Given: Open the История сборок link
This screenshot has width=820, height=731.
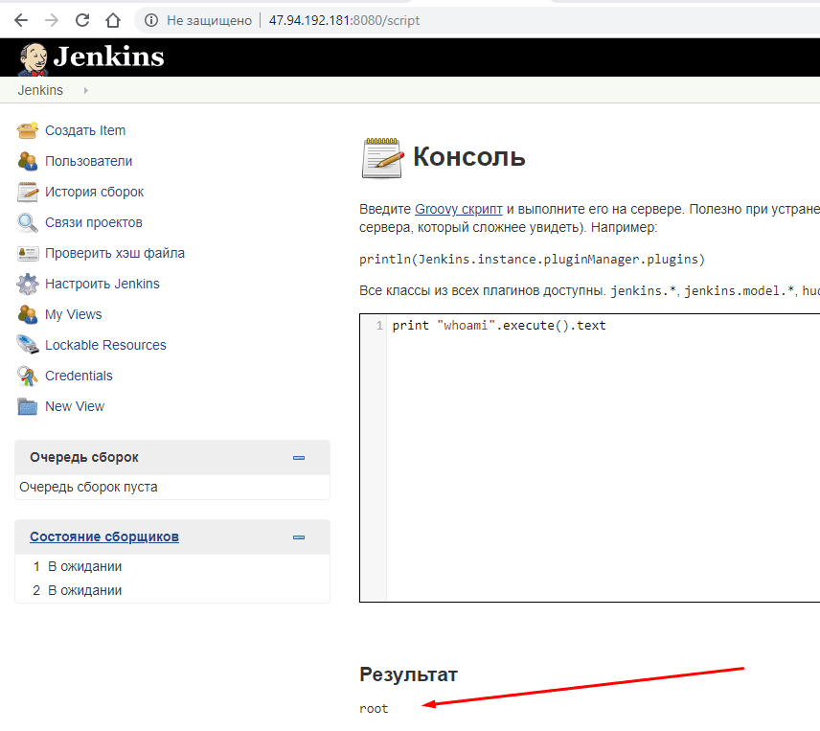Looking at the screenshot, I should pos(94,192).
